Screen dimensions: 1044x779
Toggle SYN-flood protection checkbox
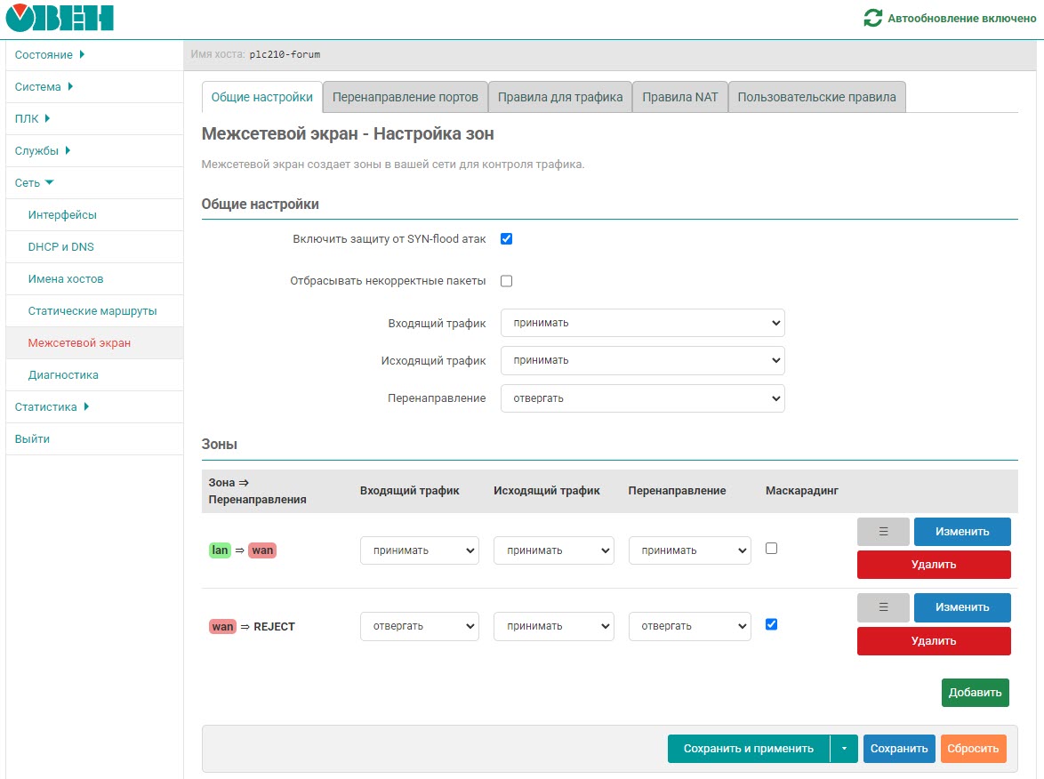506,239
